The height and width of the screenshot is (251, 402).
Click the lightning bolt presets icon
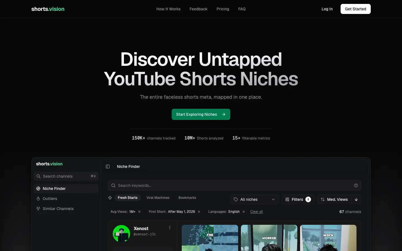pos(110,198)
